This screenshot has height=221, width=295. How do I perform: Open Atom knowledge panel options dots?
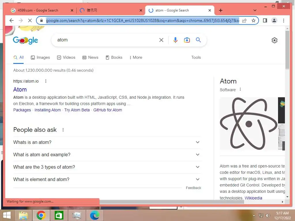240,89
